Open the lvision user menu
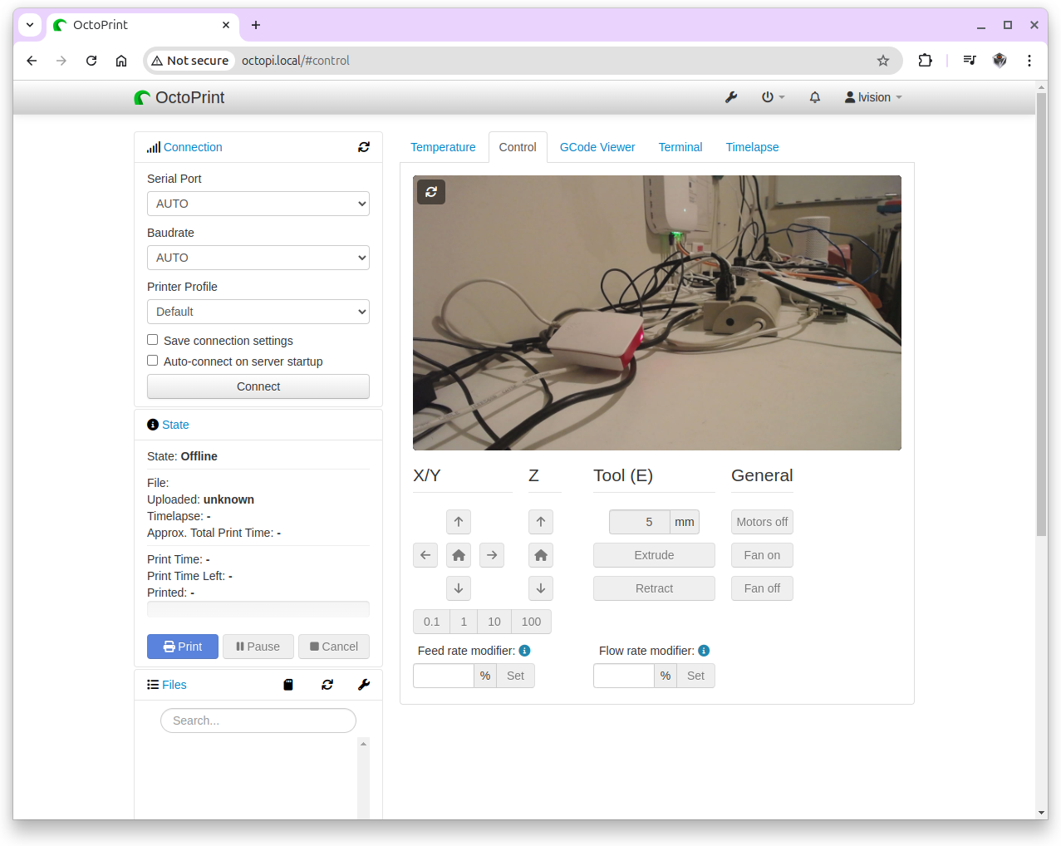The height and width of the screenshot is (846, 1061). coord(873,97)
